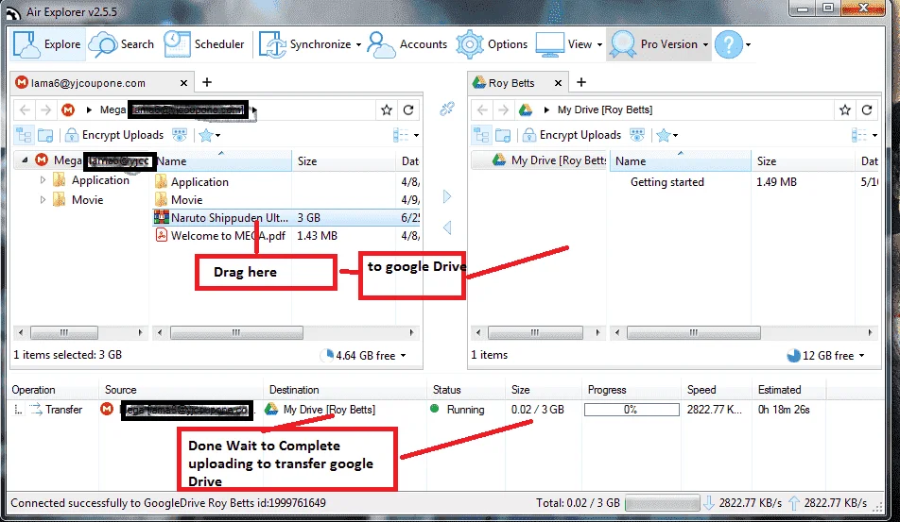
Task: Copy selection to left pane arrow
Action: [x=447, y=227]
